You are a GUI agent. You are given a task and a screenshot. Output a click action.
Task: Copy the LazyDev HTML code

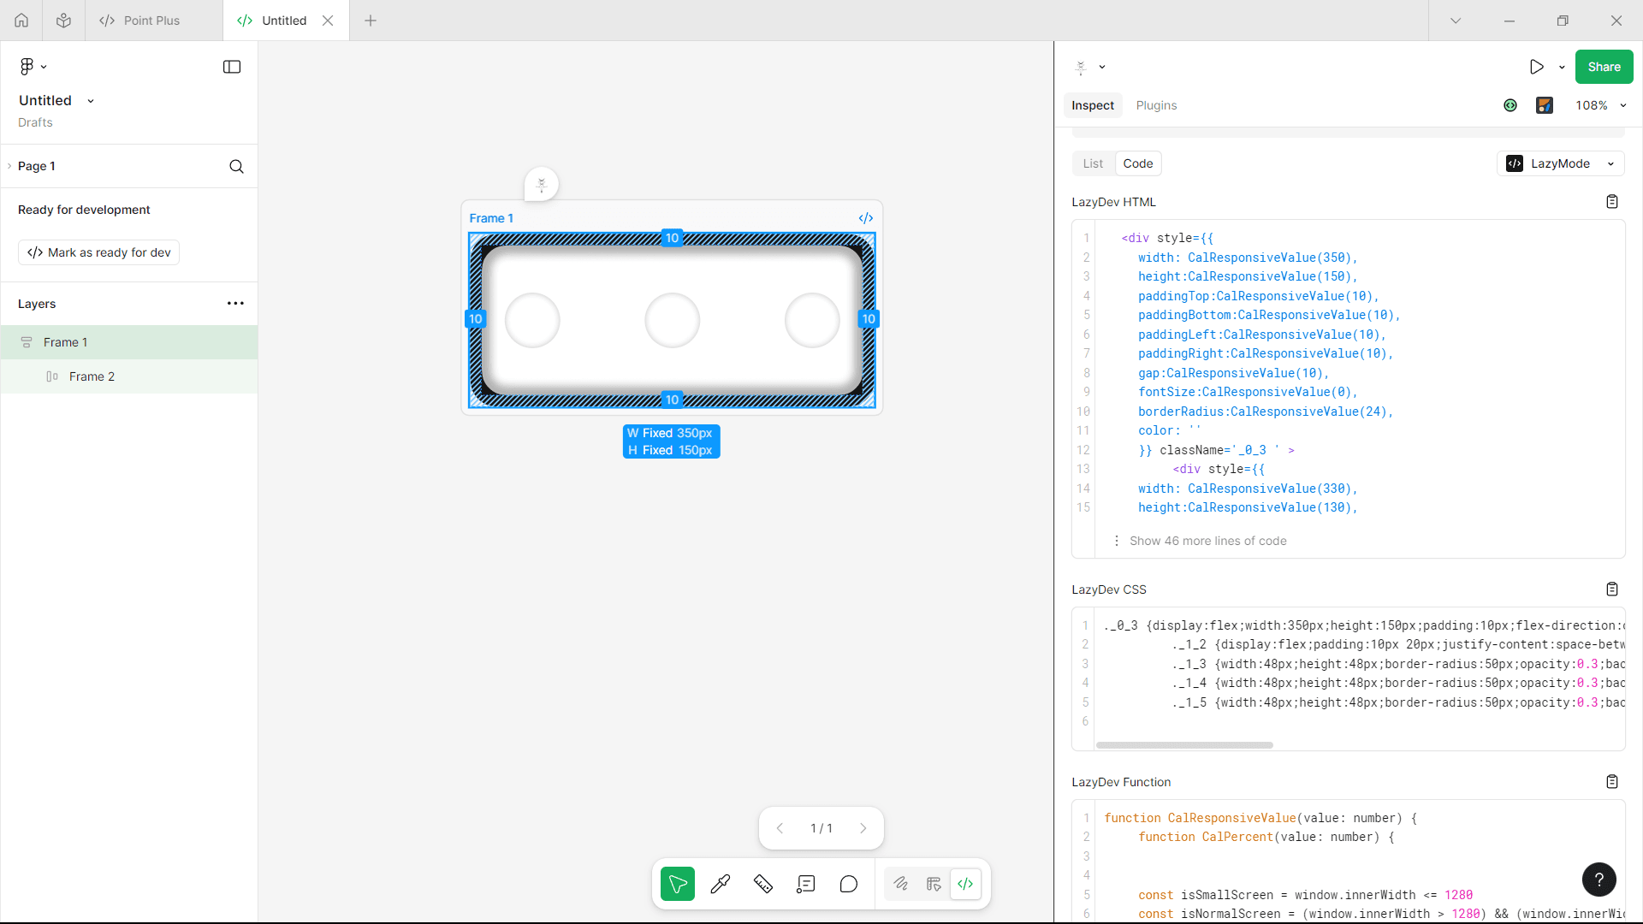point(1612,201)
